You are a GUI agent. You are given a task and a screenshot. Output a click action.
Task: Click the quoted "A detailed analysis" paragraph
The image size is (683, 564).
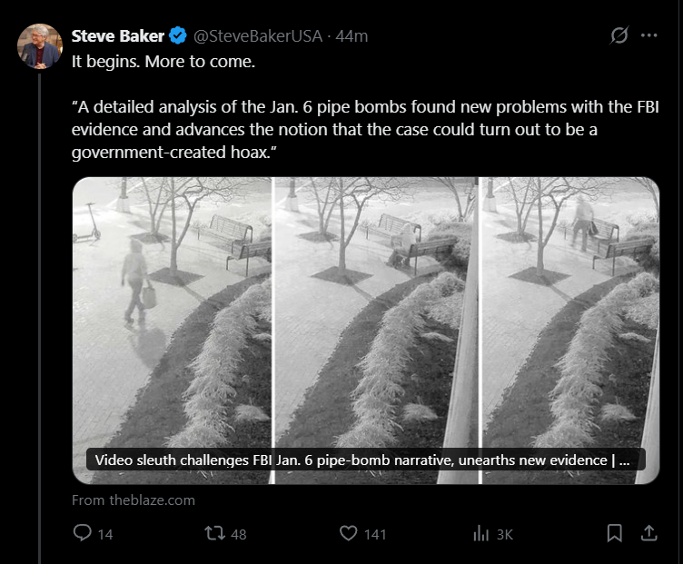pos(363,130)
